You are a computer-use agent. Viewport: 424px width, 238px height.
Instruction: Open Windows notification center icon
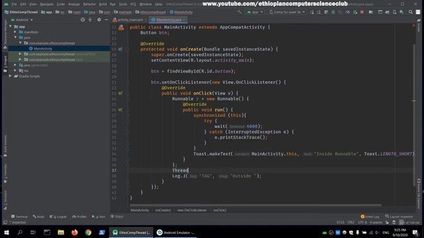coord(415,232)
